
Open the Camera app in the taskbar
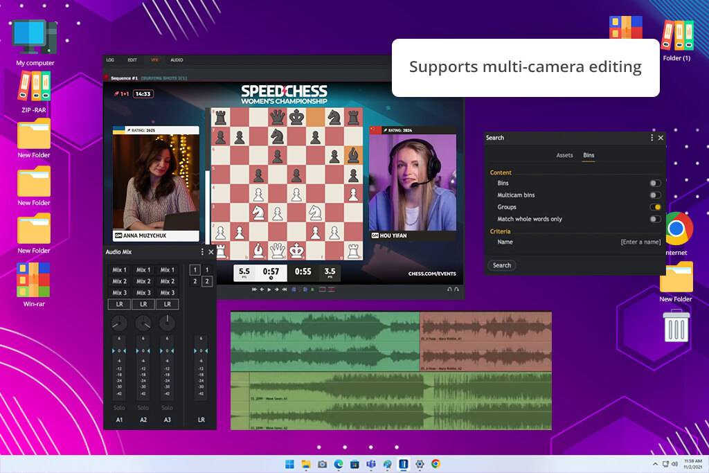[x=323, y=464]
